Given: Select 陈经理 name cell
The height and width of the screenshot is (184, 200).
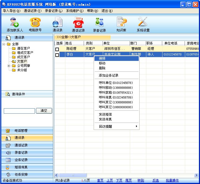Looking at the screenshot, I should click(x=74, y=49).
